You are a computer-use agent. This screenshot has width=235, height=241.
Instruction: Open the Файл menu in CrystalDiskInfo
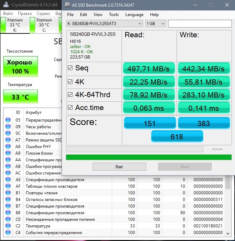pos(8,14)
